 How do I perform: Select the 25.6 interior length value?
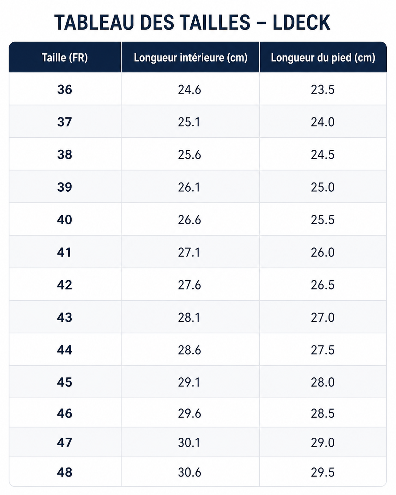point(190,155)
